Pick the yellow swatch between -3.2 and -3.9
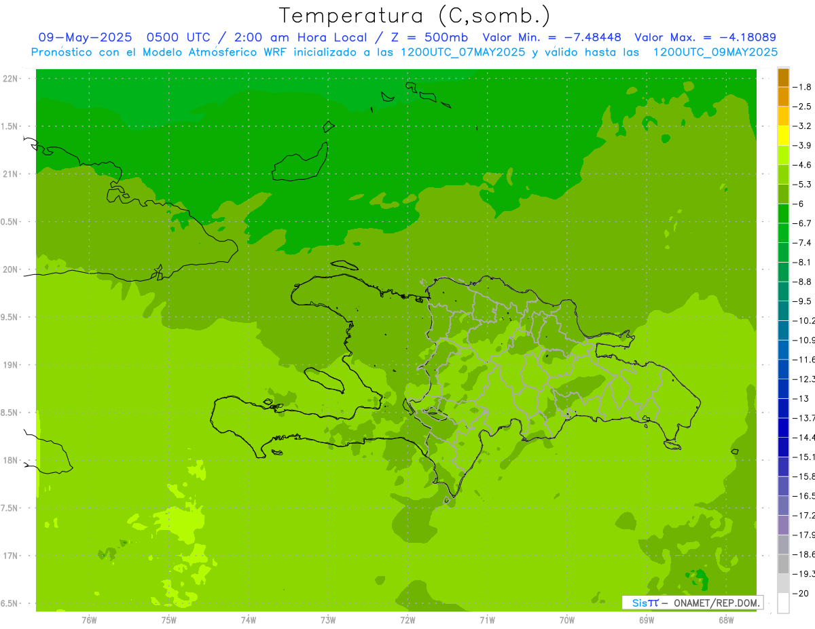 click(x=783, y=136)
